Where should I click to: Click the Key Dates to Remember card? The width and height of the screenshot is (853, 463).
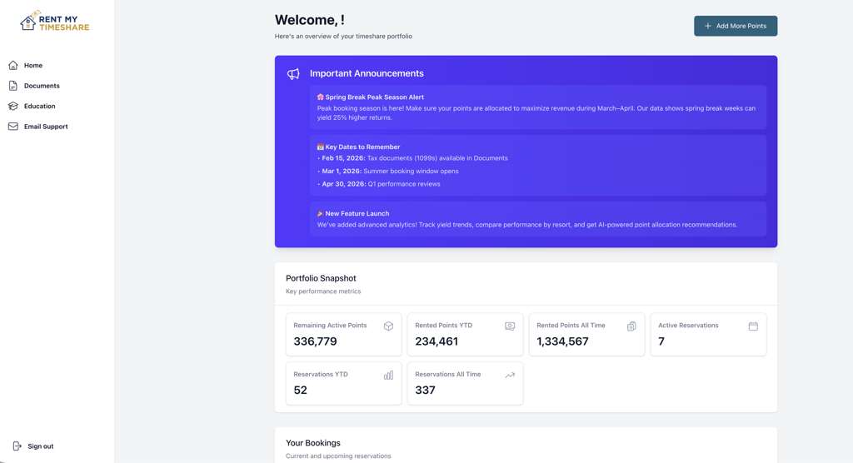(537, 165)
